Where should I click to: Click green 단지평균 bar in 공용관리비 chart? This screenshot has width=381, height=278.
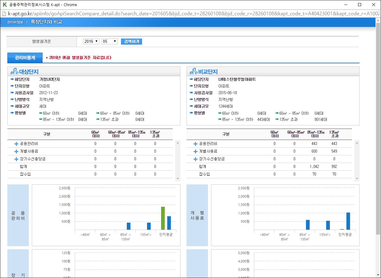click(163, 218)
